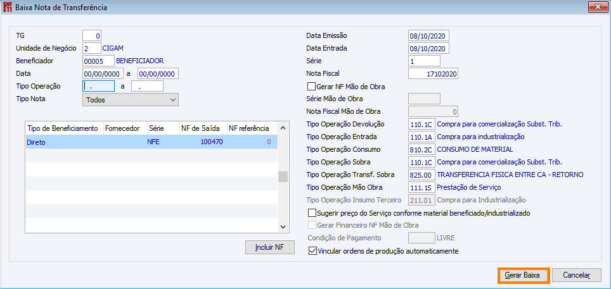Click the Data Emissão field
This screenshot has height=289, width=611.
(x=428, y=36)
